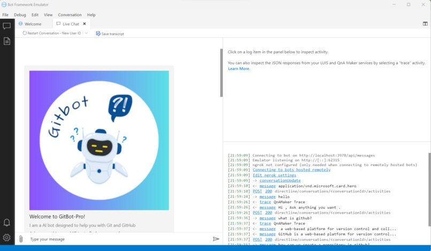Click 200 status link at 21:59:10
This screenshot has width=431, height=251.
coord(268,191)
